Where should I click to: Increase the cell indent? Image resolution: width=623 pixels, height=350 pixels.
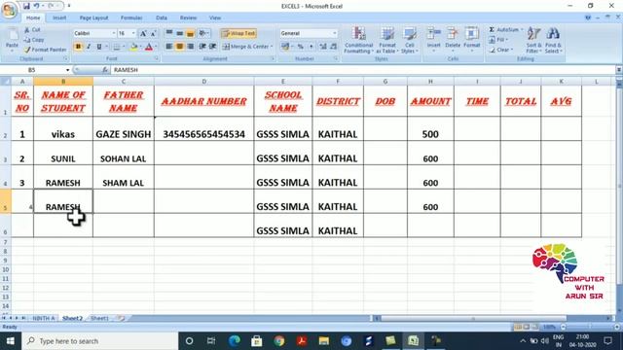[212, 47]
